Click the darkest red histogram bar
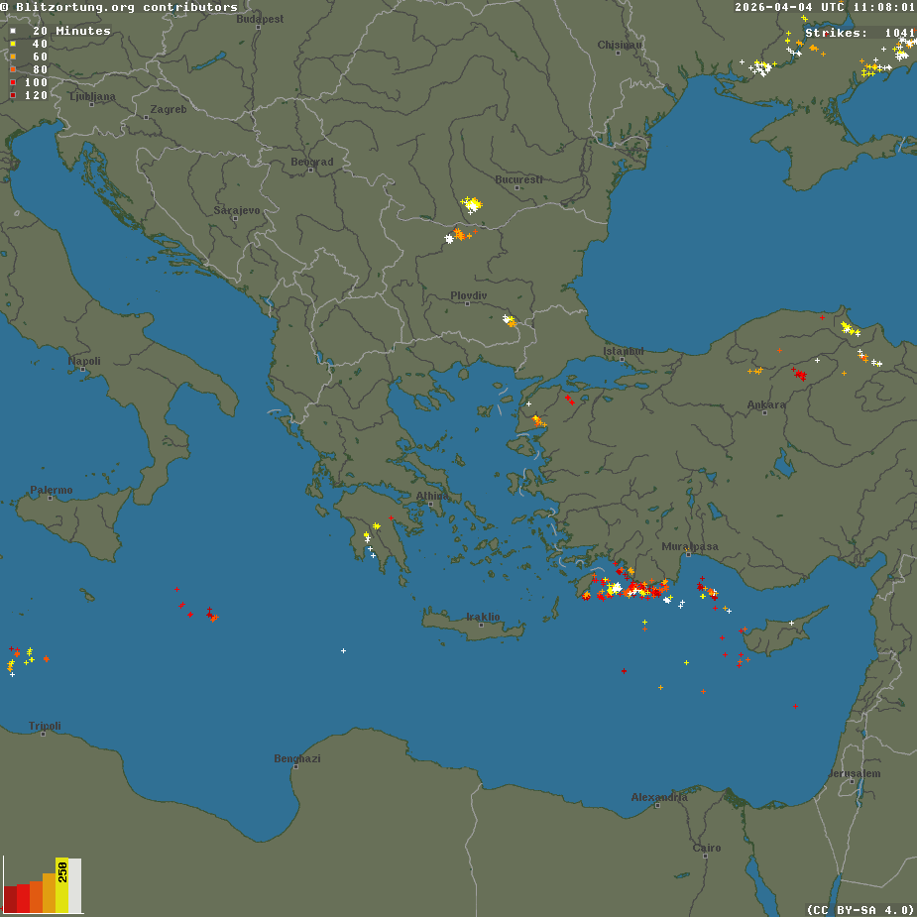The image size is (917, 917). tap(10, 898)
